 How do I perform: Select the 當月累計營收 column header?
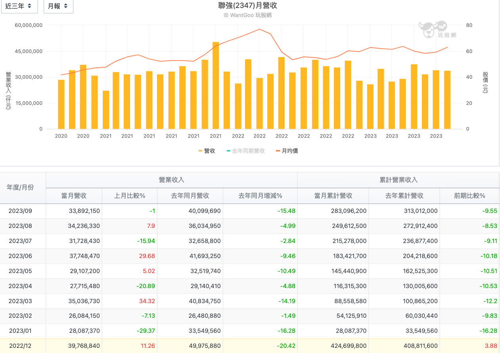pyautogui.click(x=333, y=196)
